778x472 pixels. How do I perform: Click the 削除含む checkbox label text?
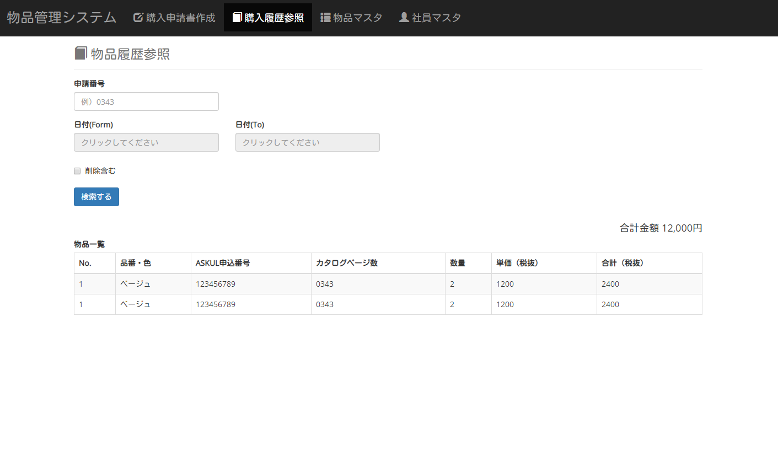click(x=100, y=171)
